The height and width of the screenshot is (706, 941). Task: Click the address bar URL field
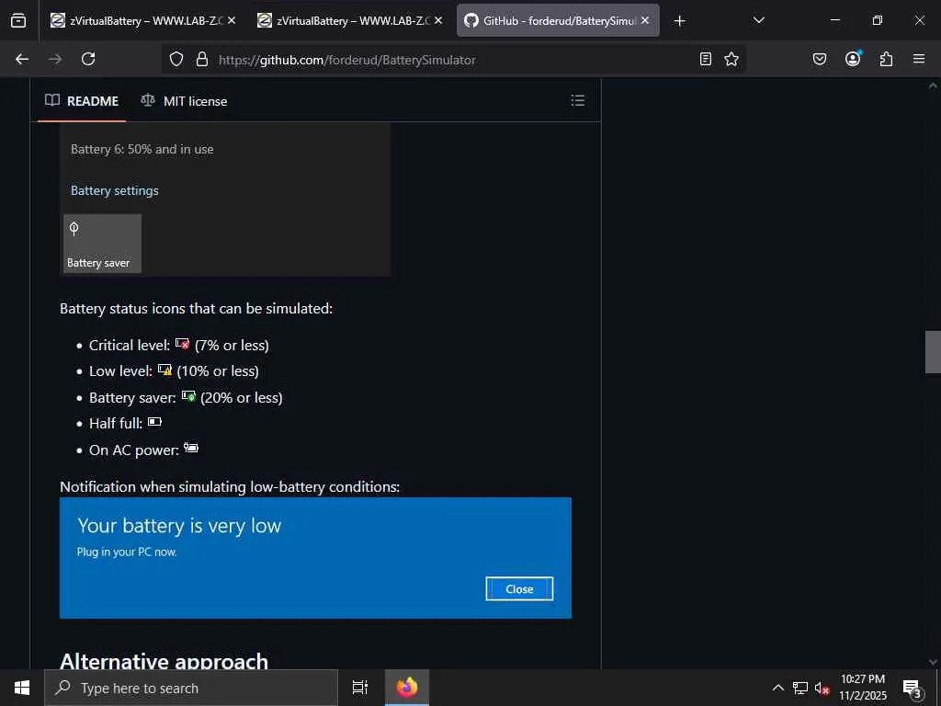click(x=453, y=60)
